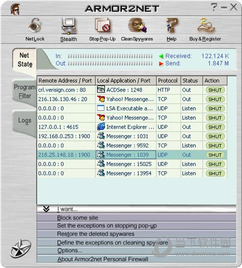The width and height of the screenshot is (242, 268).
Task: Click the Send value 1.847 M
Action: [218, 63]
